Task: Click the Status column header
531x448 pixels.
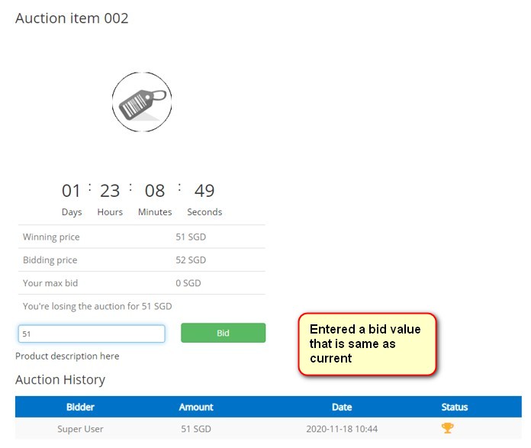Action: coord(455,407)
